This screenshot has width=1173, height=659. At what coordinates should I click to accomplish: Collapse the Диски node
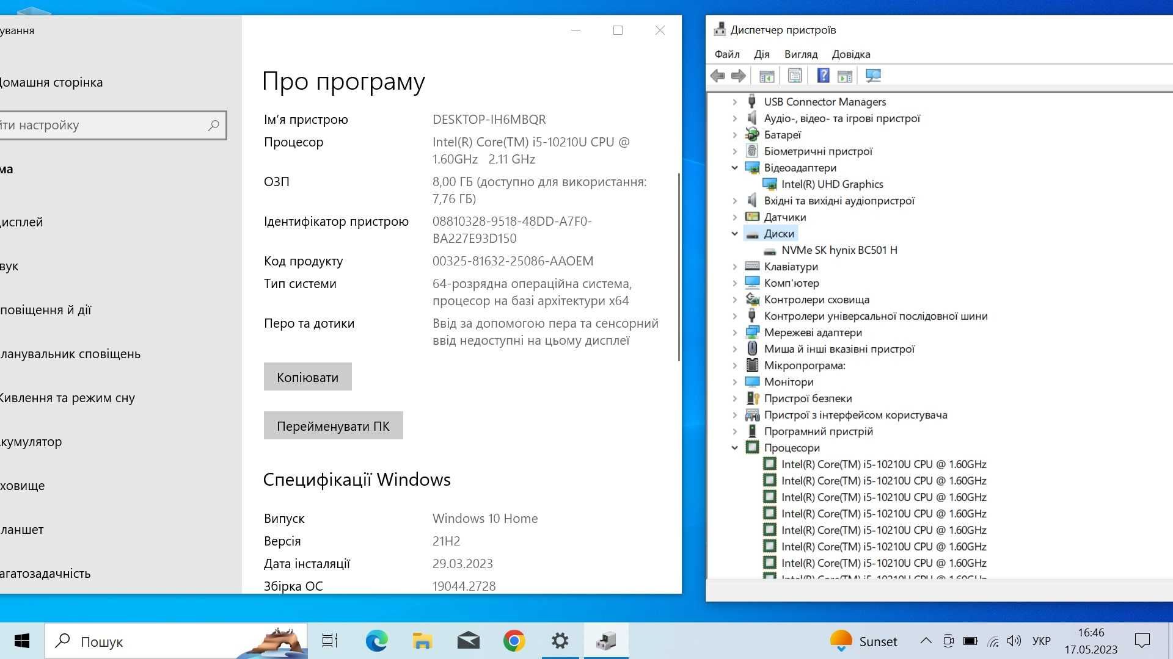click(735, 234)
